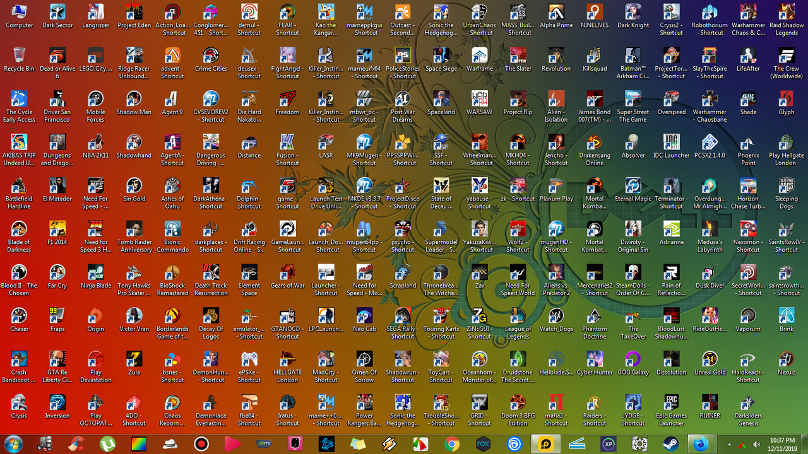Image resolution: width=808 pixels, height=454 pixels.
Task: Click the Space Siege icon
Action: 441,59
